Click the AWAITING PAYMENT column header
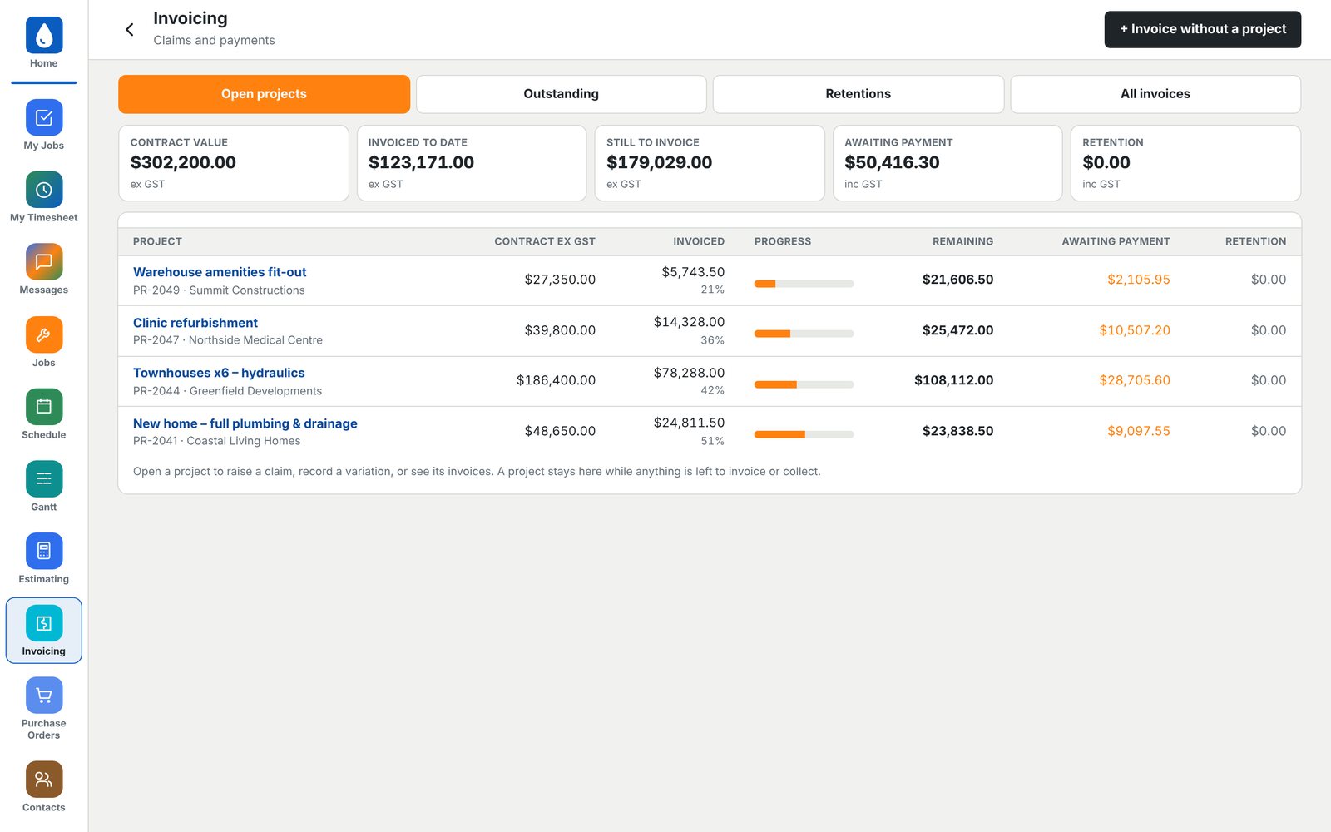Image resolution: width=1331 pixels, height=832 pixels. (1116, 241)
